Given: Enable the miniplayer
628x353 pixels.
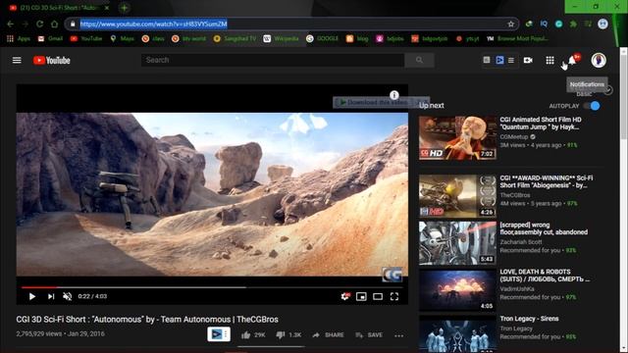Looking at the screenshot, I should 361,296.
